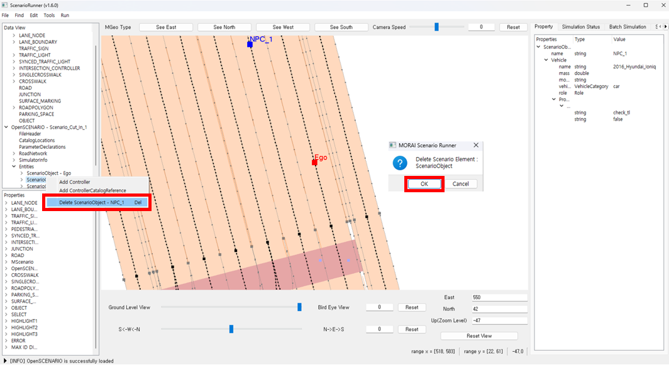Expand the ScenarioObject - Ego tree item
Screen dimensions: 669x365
21,173
